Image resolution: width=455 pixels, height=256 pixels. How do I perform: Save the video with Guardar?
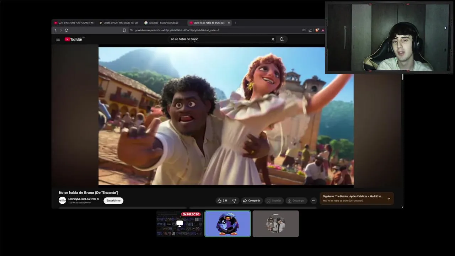(x=274, y=201)
